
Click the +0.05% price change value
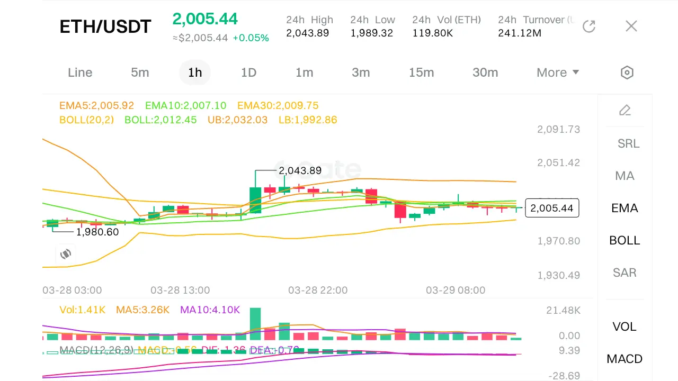tap(251, 38)
